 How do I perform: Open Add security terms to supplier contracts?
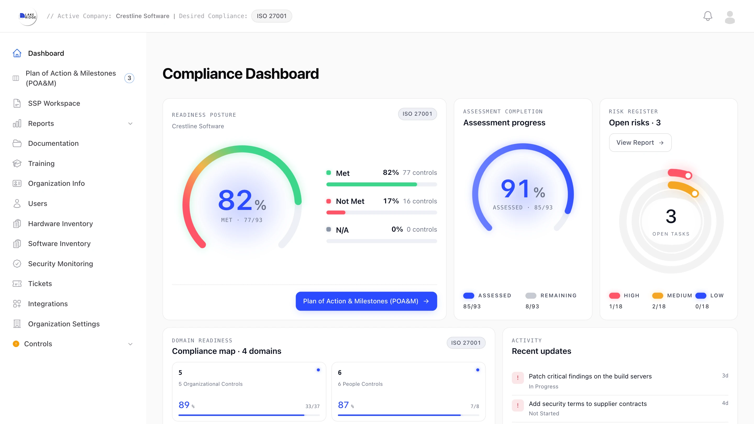tap(620, 408)
